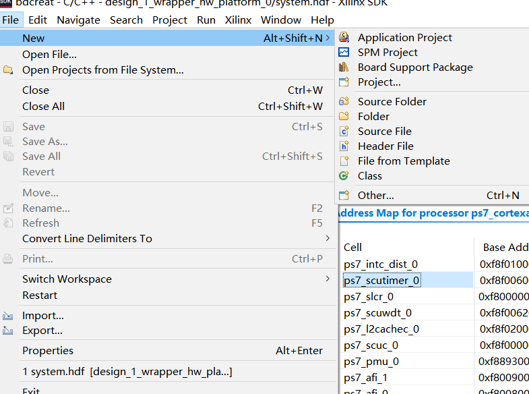Expand the Switch Workspace submenu

328,279
